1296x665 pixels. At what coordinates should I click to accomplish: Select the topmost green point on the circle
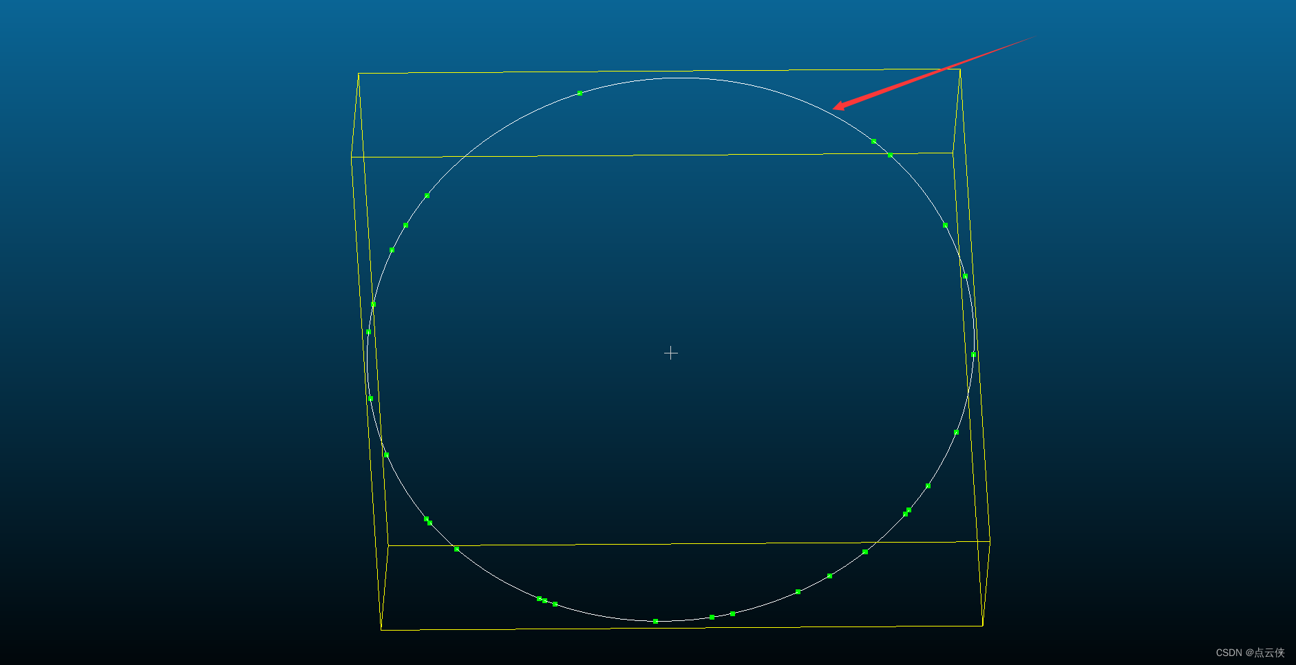click(580, 93)
